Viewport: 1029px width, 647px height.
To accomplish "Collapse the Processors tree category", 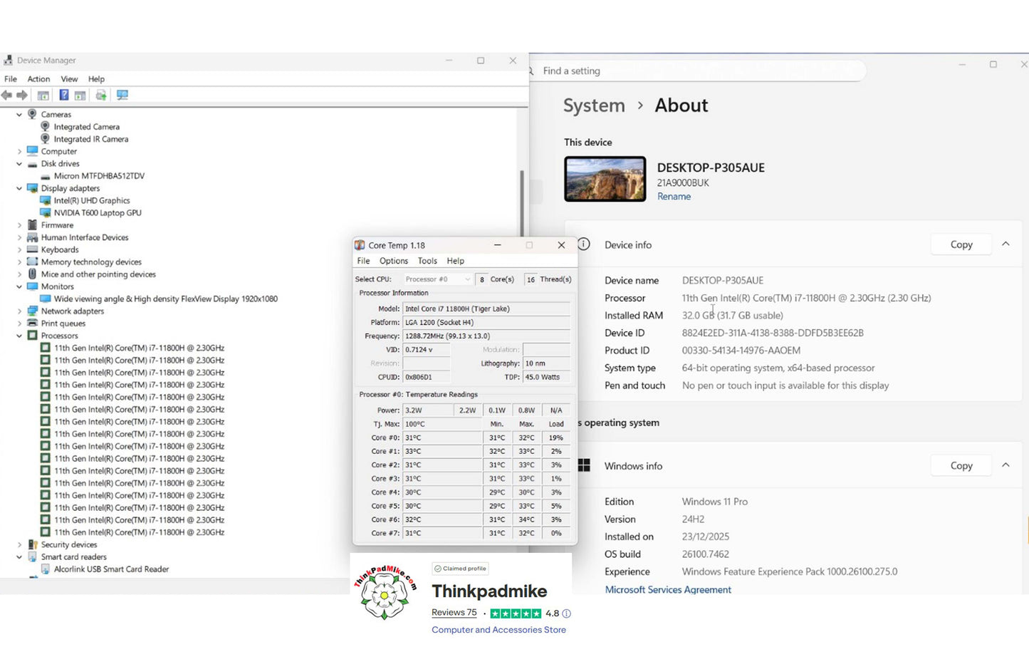I will 19,336.
